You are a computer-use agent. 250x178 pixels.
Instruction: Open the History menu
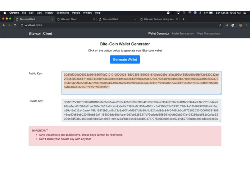coord(49,13)
